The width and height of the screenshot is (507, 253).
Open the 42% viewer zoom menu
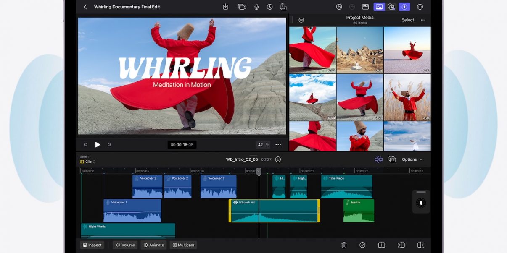point(263,145)
